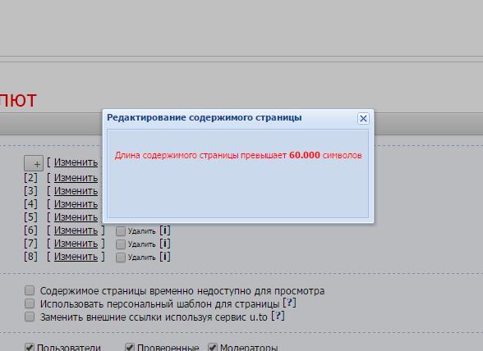Image resolution: width=483 pixels, height=351 pixels.
Task: Open help icon next to personal template option
Action: point(289,303)
